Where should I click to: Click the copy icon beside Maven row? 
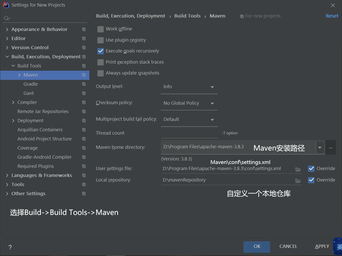click(84, 75)
